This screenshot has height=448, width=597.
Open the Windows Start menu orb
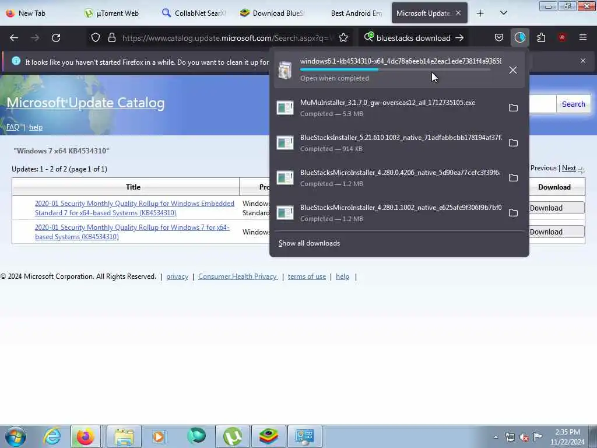pyautogui.click(x=16, y=436)
